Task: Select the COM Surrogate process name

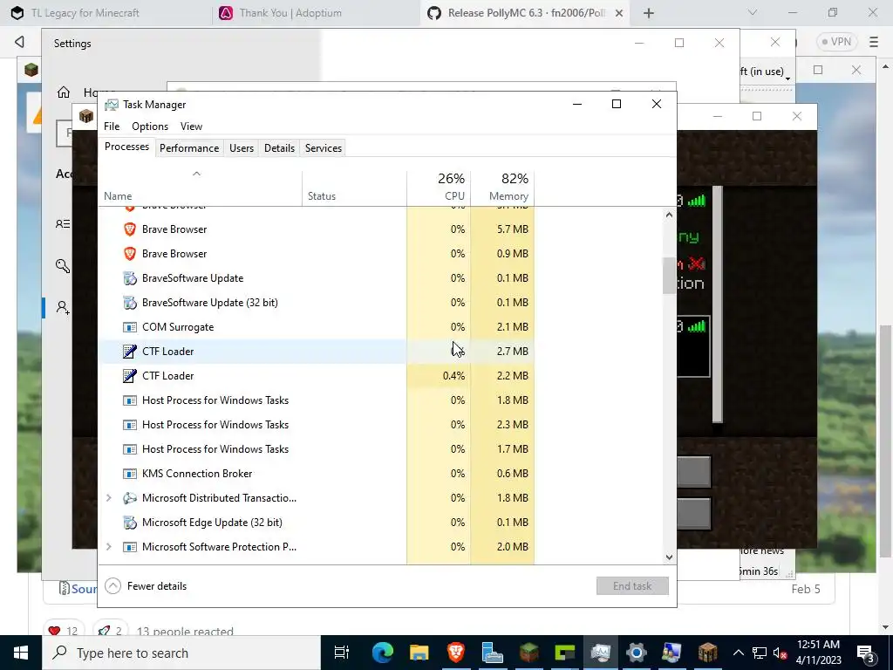Action: (x=178, y=327)
